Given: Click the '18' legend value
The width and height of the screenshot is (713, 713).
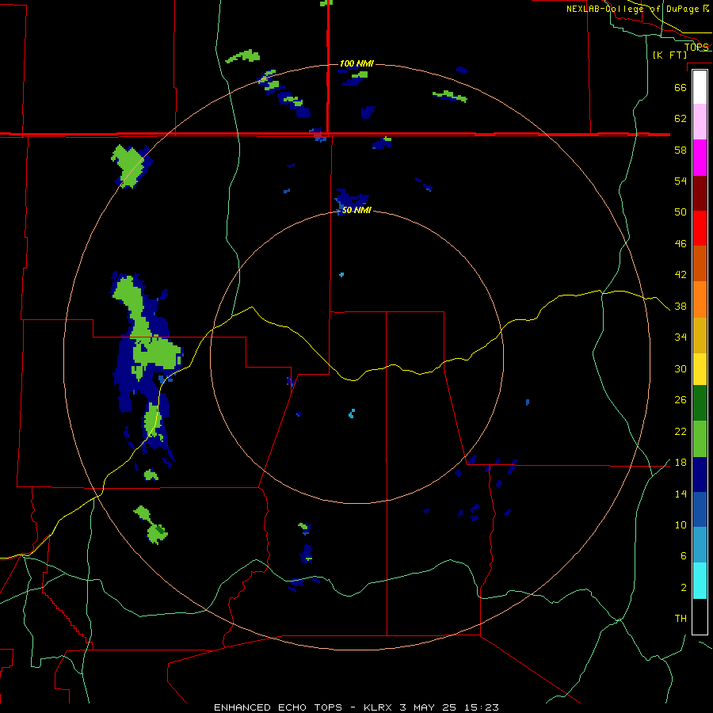Looking at the screenshot, I should (x=681, y=463).
